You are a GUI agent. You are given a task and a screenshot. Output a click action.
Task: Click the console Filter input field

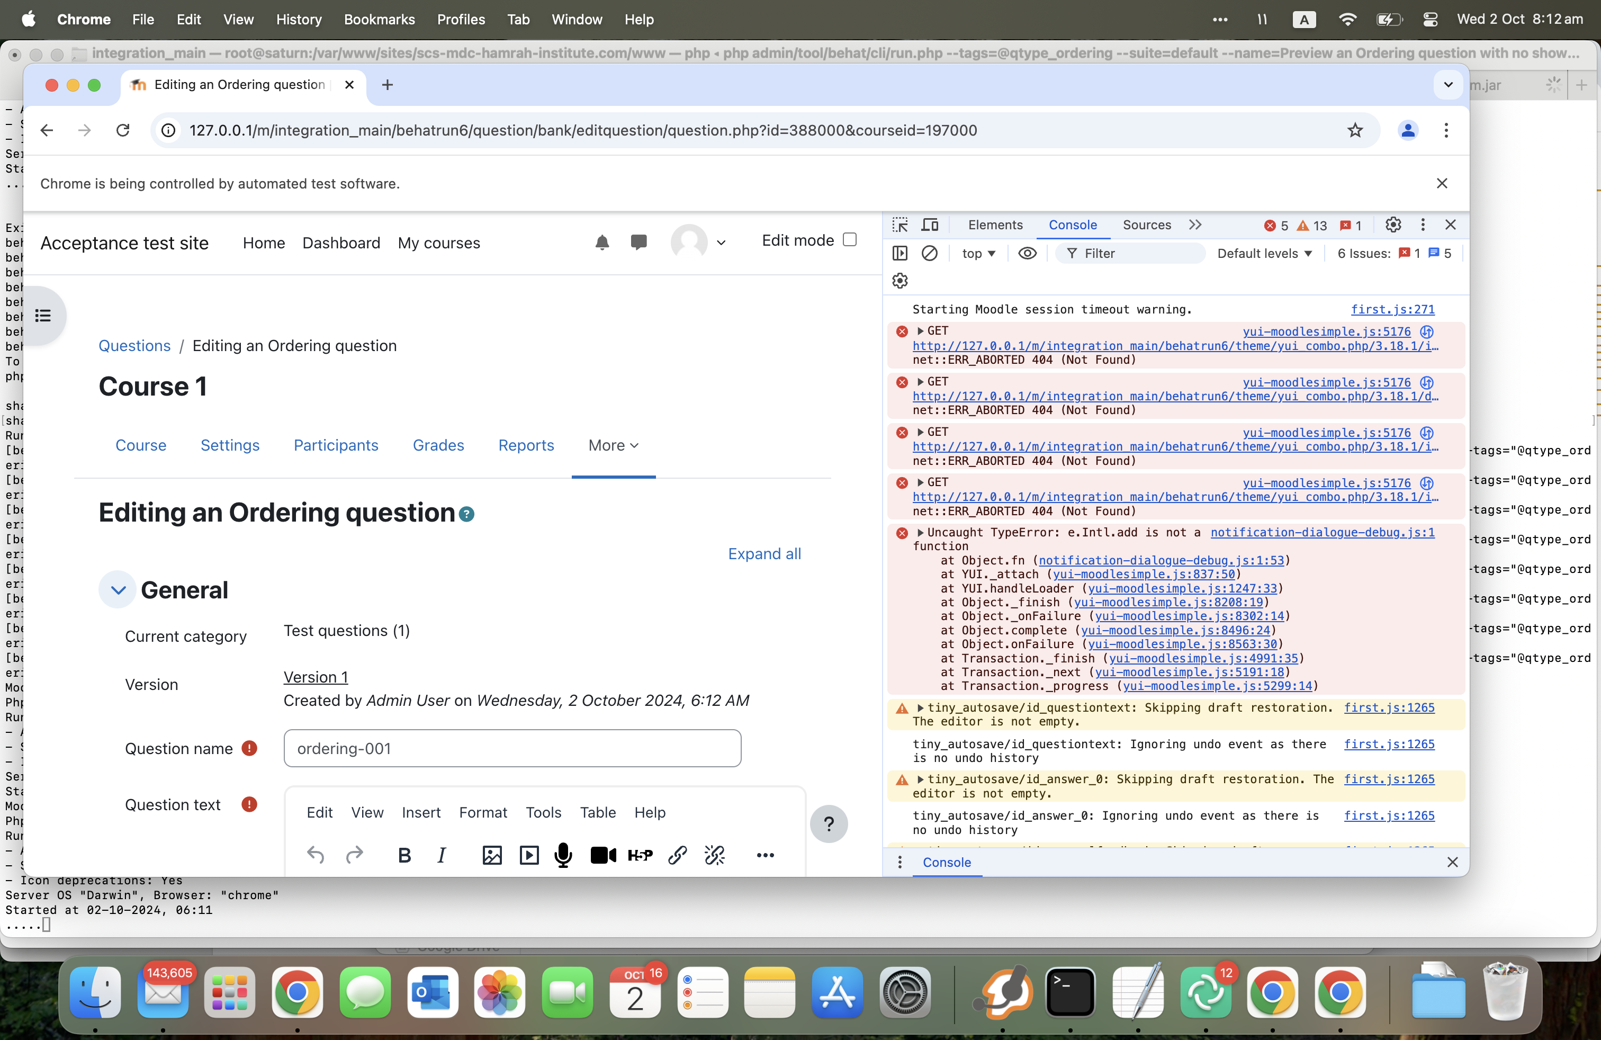coord(1130,254)
